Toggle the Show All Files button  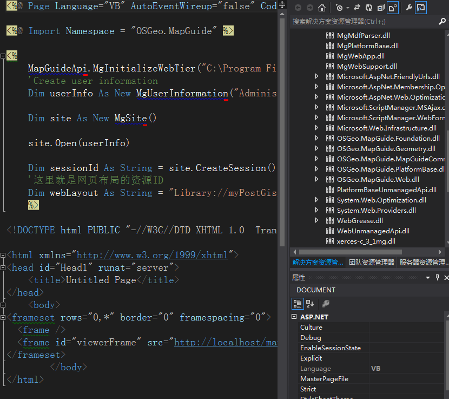393,8
